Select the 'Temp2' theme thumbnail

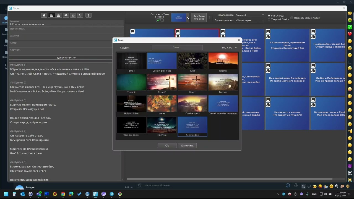pyautogui.click(x=162, y=84)
